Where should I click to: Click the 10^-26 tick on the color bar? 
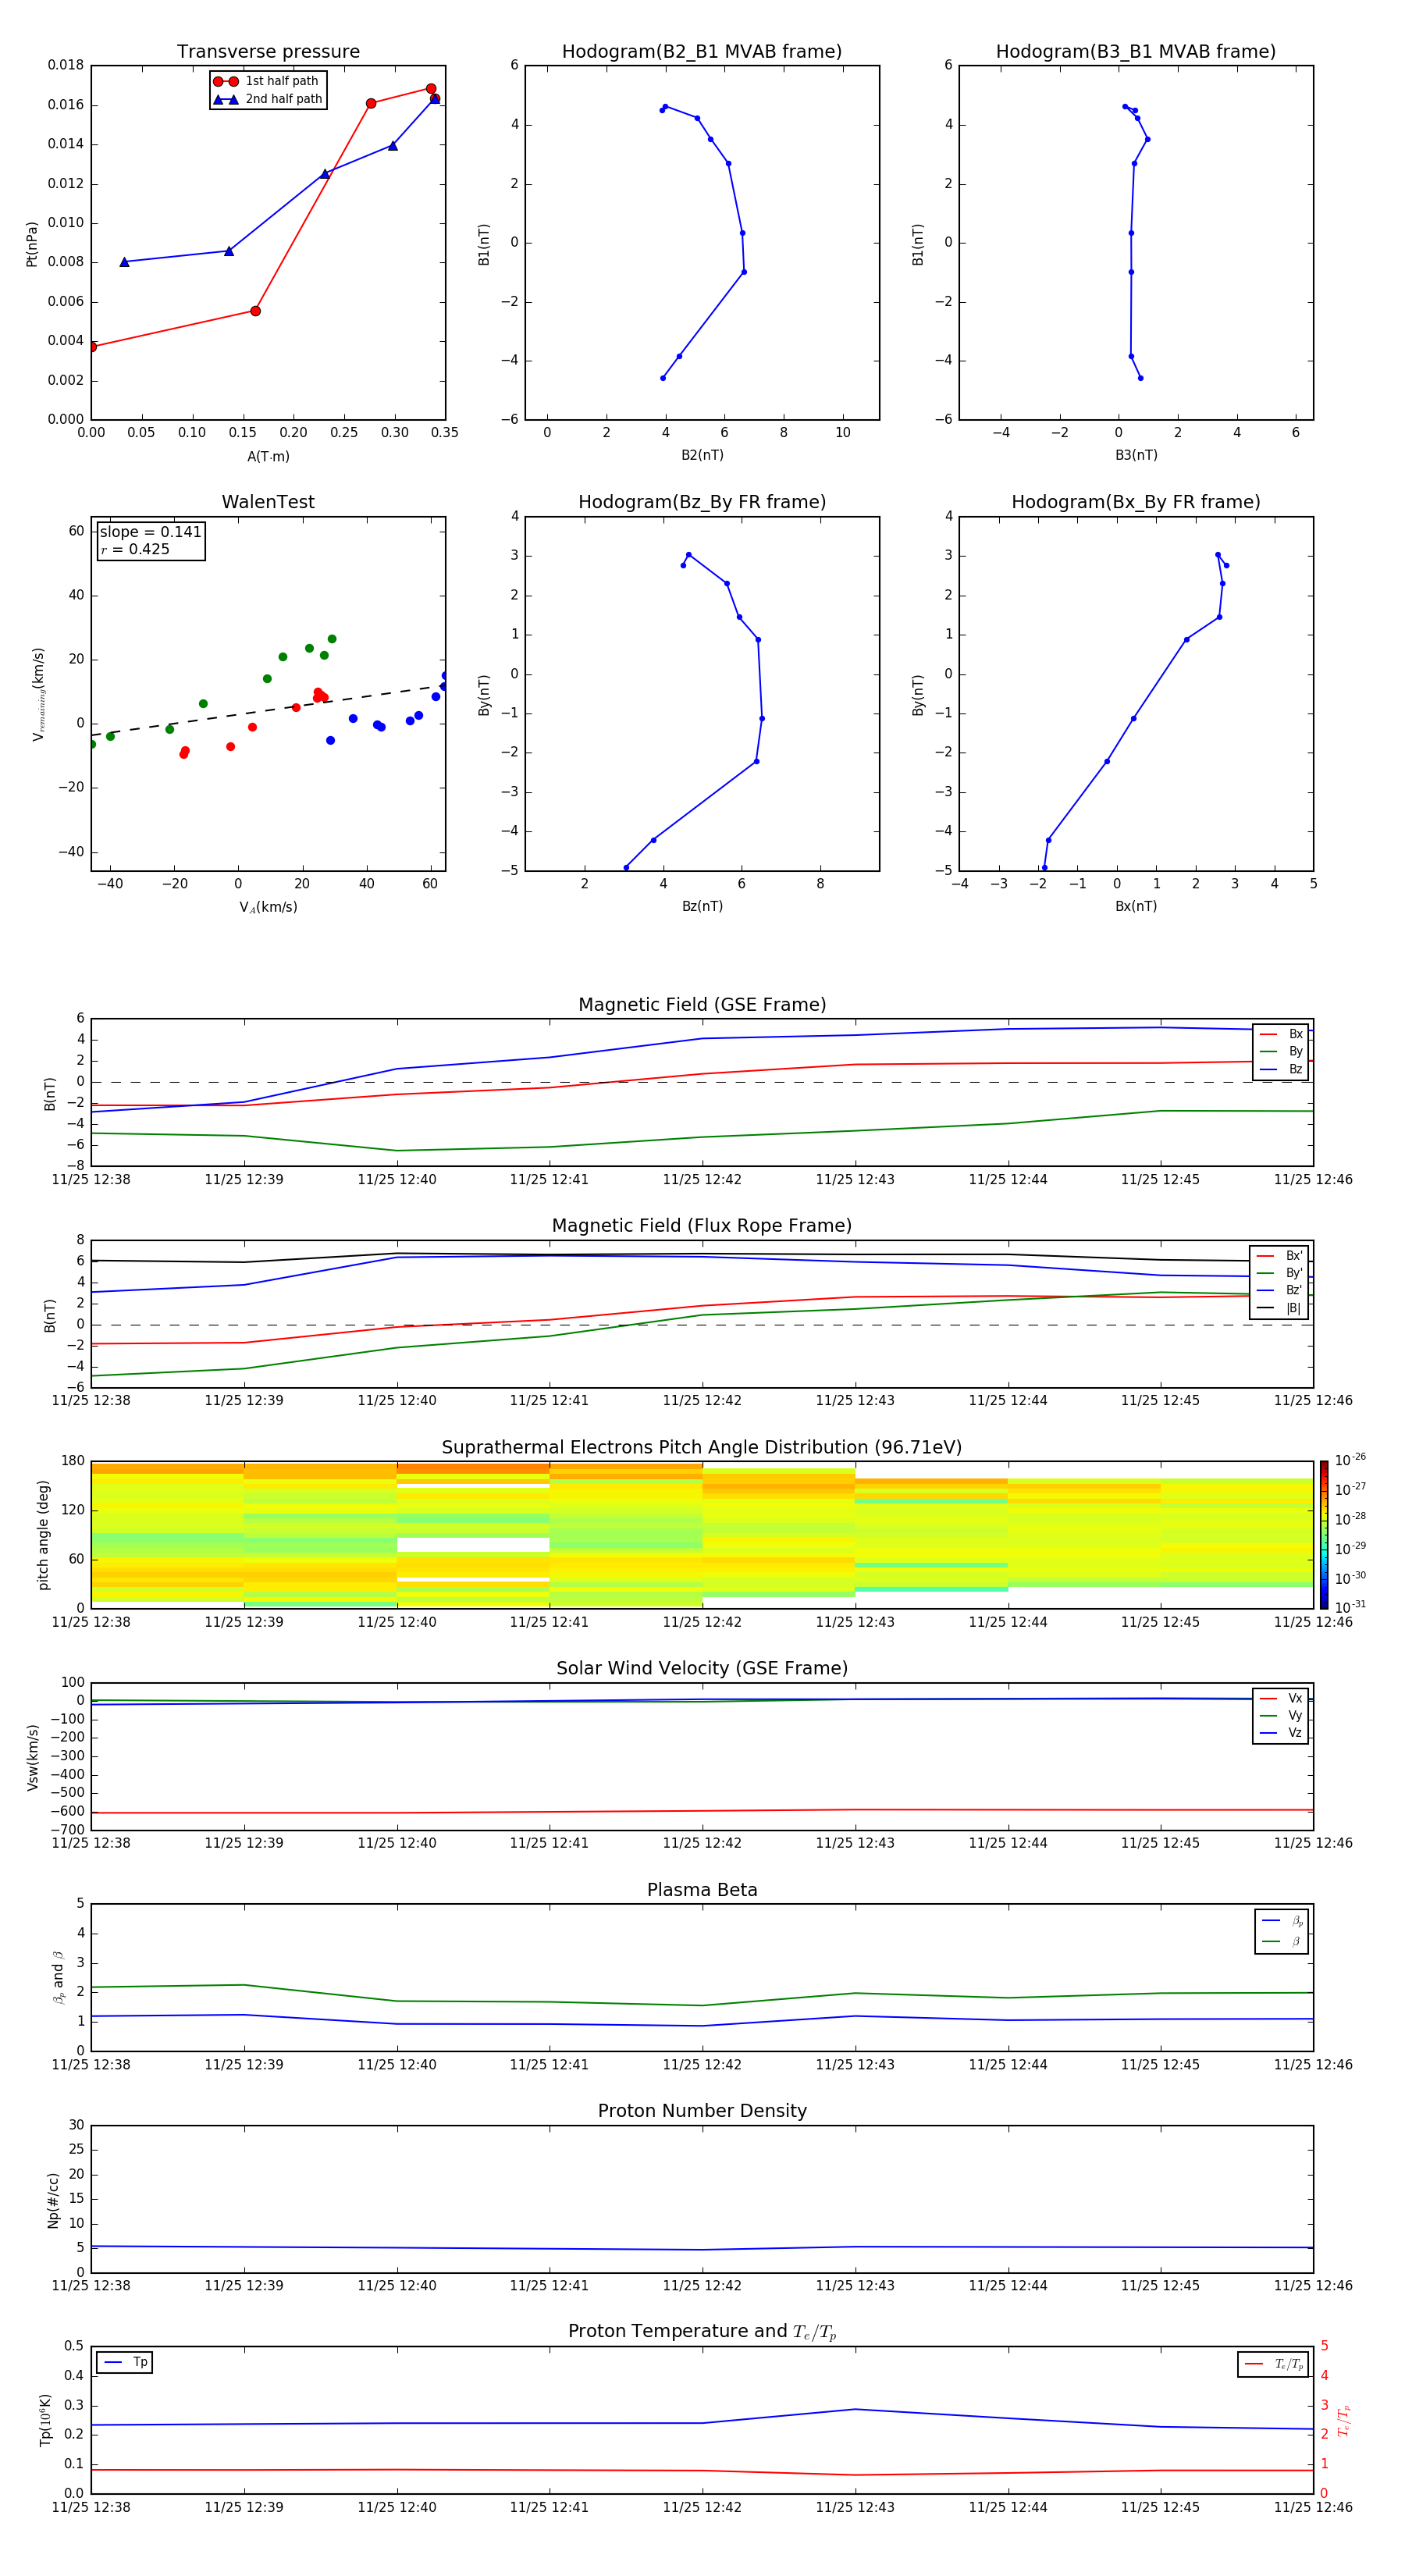point(1350,1460)
